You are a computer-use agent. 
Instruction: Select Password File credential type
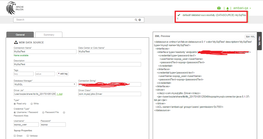[x=43, y=112]
